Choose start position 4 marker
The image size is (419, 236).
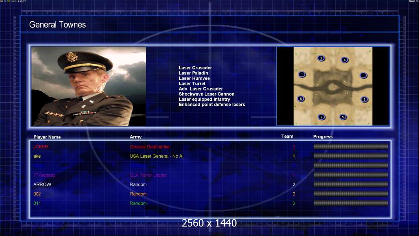(345, 60)
